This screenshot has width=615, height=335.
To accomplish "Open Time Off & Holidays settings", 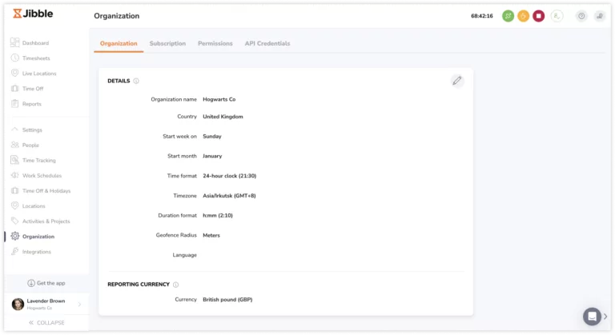I will click(x=46, y=191).
